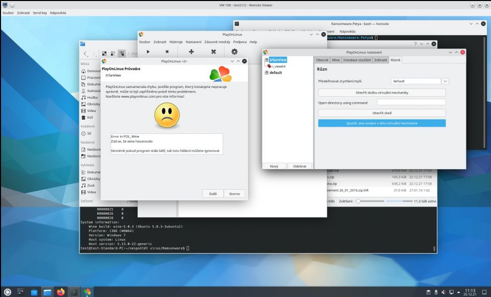
Task: Switch file manager to icons view
Action: pos(104,54)
